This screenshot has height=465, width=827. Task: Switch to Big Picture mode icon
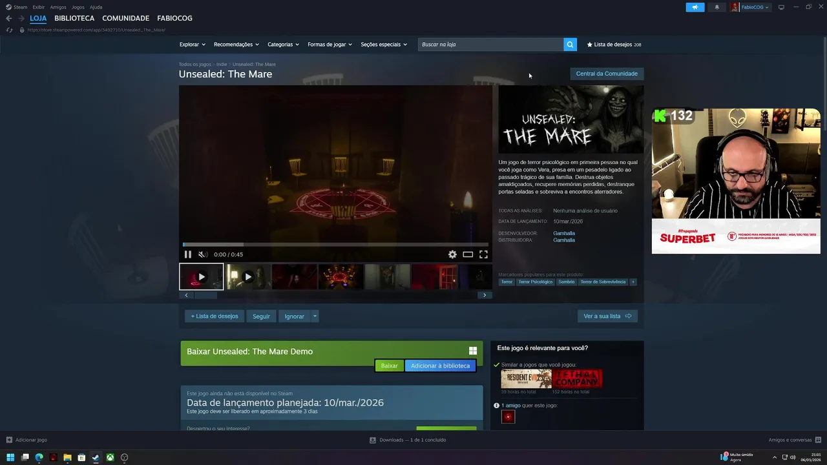781,7
